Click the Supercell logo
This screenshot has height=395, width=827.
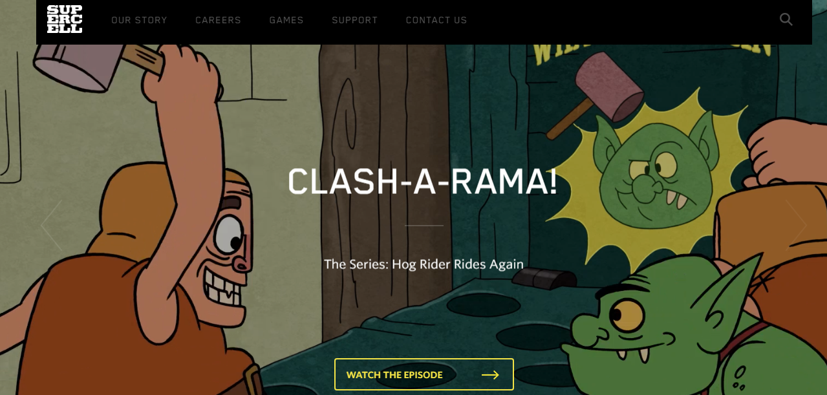[65, 19]
